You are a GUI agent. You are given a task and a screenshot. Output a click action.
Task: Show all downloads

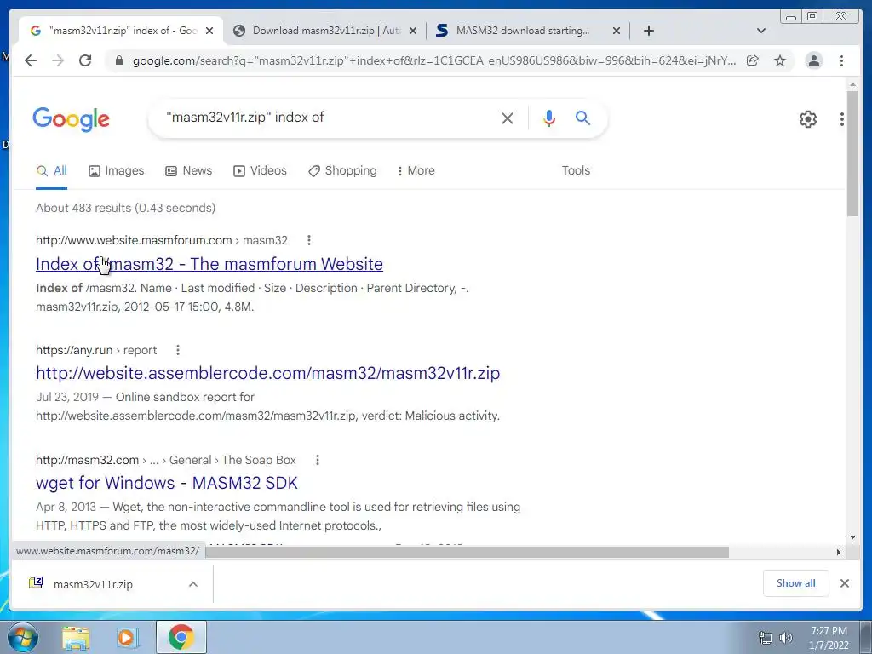(x=796, y=583)
